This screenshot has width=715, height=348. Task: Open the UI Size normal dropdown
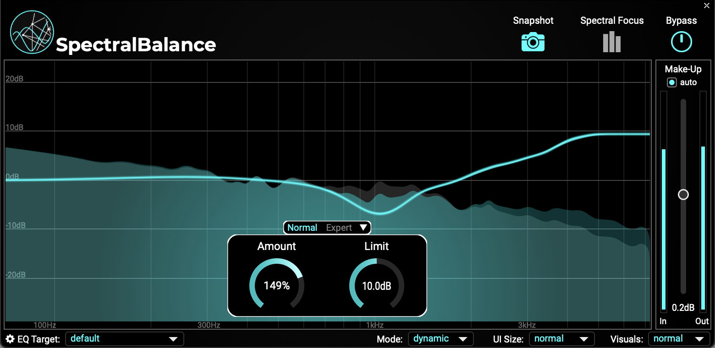561,339
